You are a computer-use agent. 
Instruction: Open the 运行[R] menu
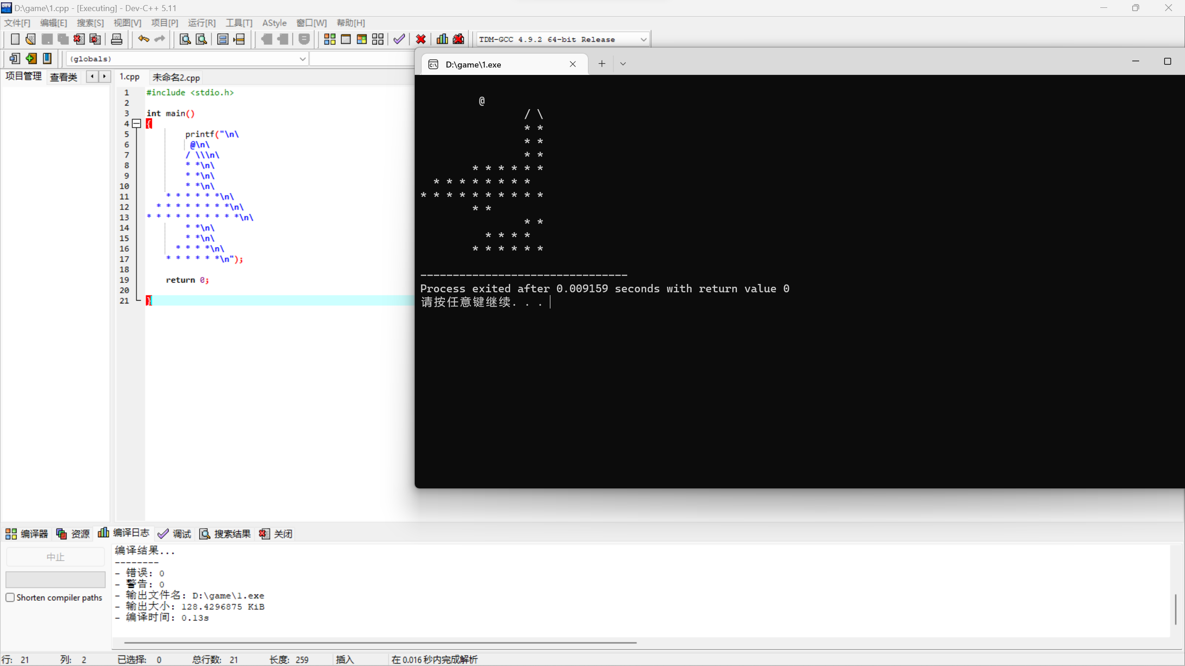[202, 23]
